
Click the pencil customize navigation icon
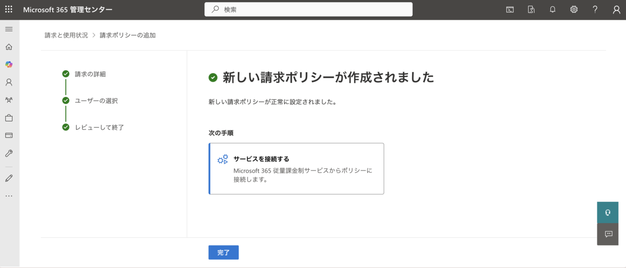[x=9, y=178]
